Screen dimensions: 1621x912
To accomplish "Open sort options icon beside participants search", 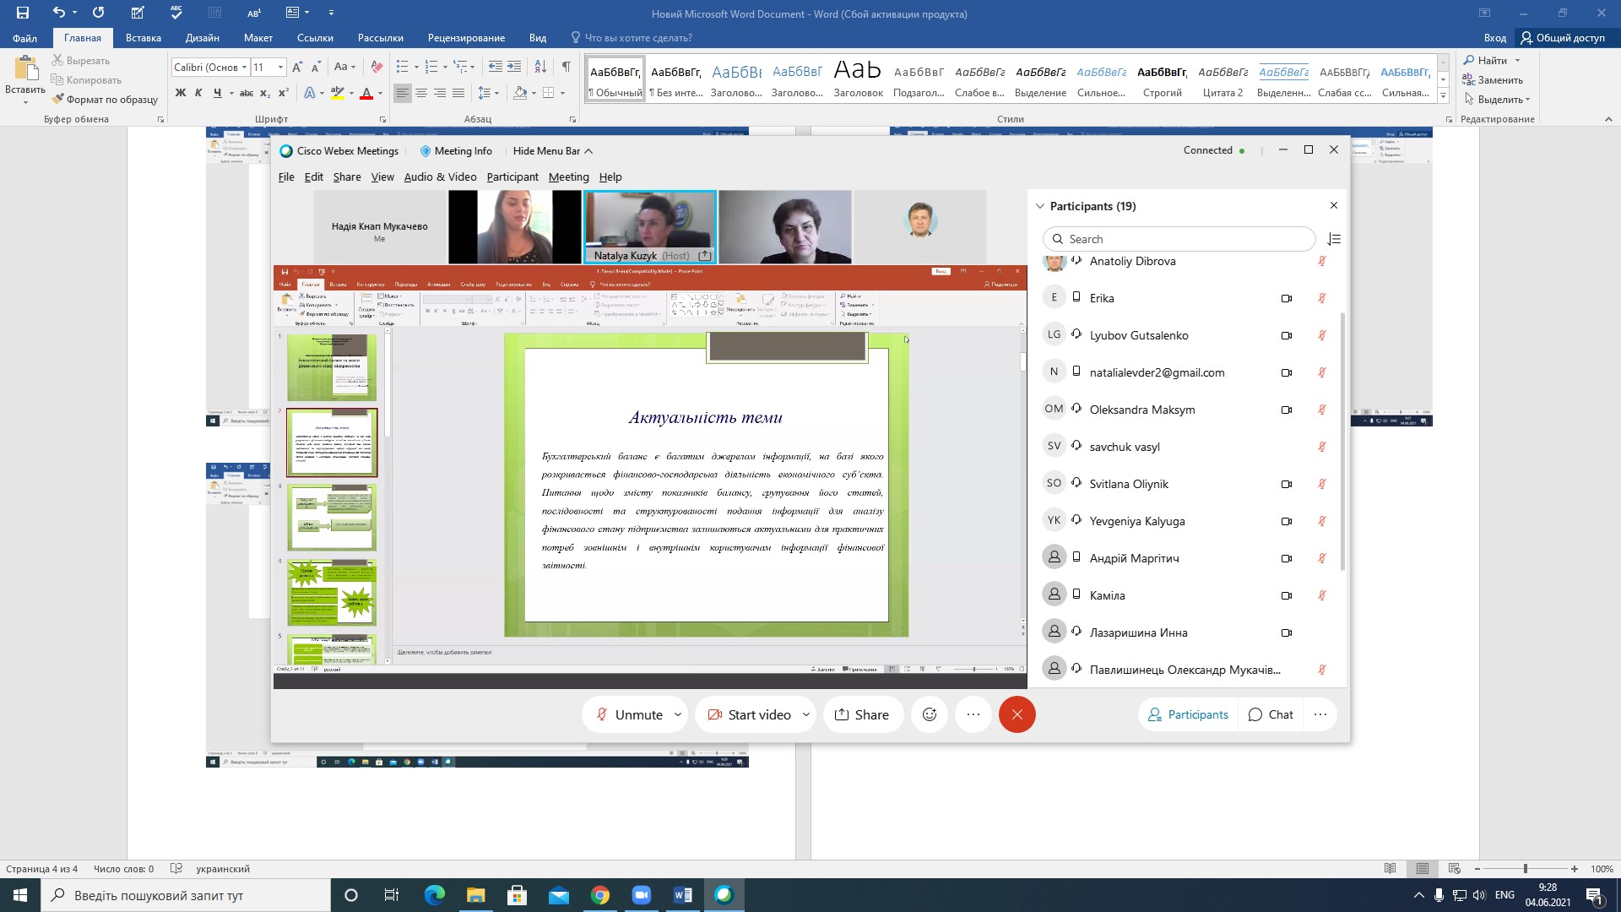I will 1334,239.
